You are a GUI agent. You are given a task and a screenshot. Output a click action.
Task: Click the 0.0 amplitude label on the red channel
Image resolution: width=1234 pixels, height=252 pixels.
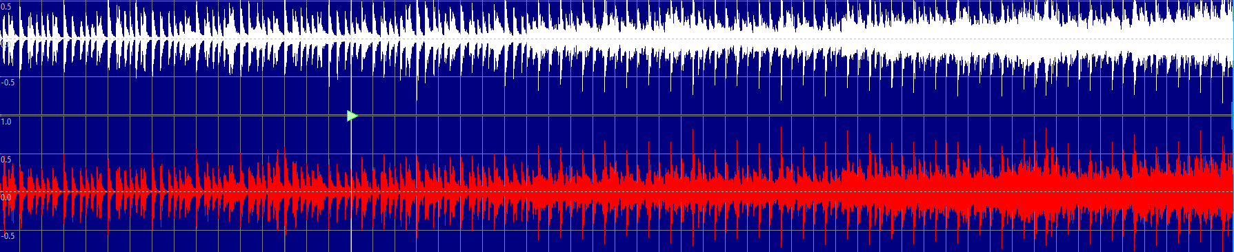click(x=6, y=198)
